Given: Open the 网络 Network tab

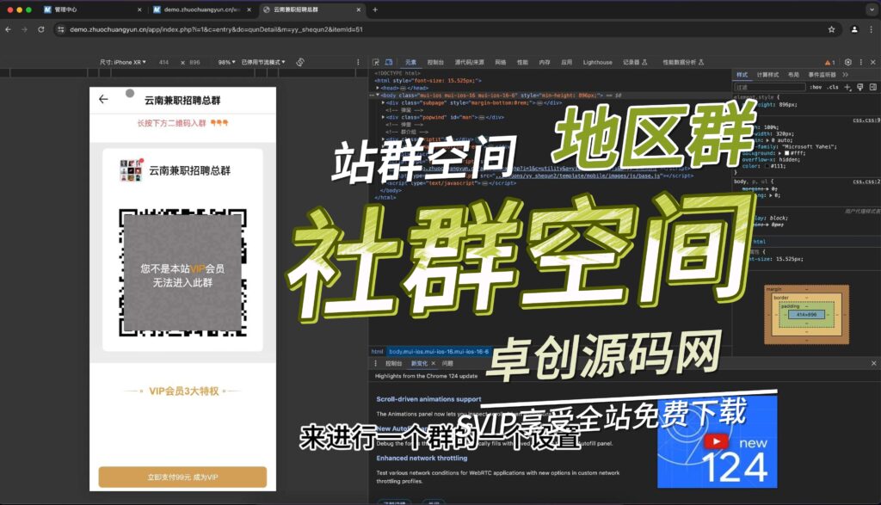Looking at the screenshot, I should coord(501,62).
